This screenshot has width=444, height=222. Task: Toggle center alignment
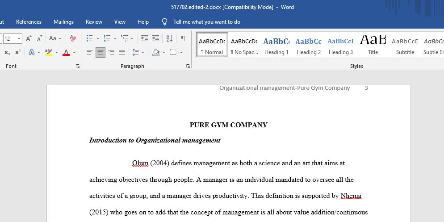[x=101, y=52]
